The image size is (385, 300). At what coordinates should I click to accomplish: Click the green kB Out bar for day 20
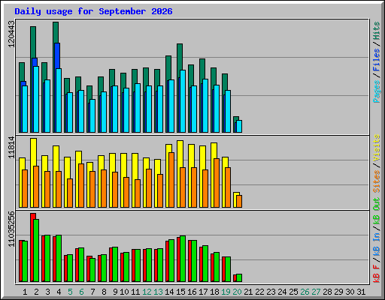pos(239,278)
